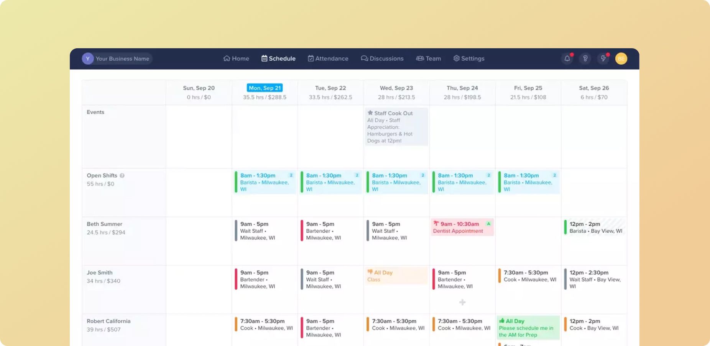Go to the Home tab
This screenshot has width=710, height=346.
[236, 59]
